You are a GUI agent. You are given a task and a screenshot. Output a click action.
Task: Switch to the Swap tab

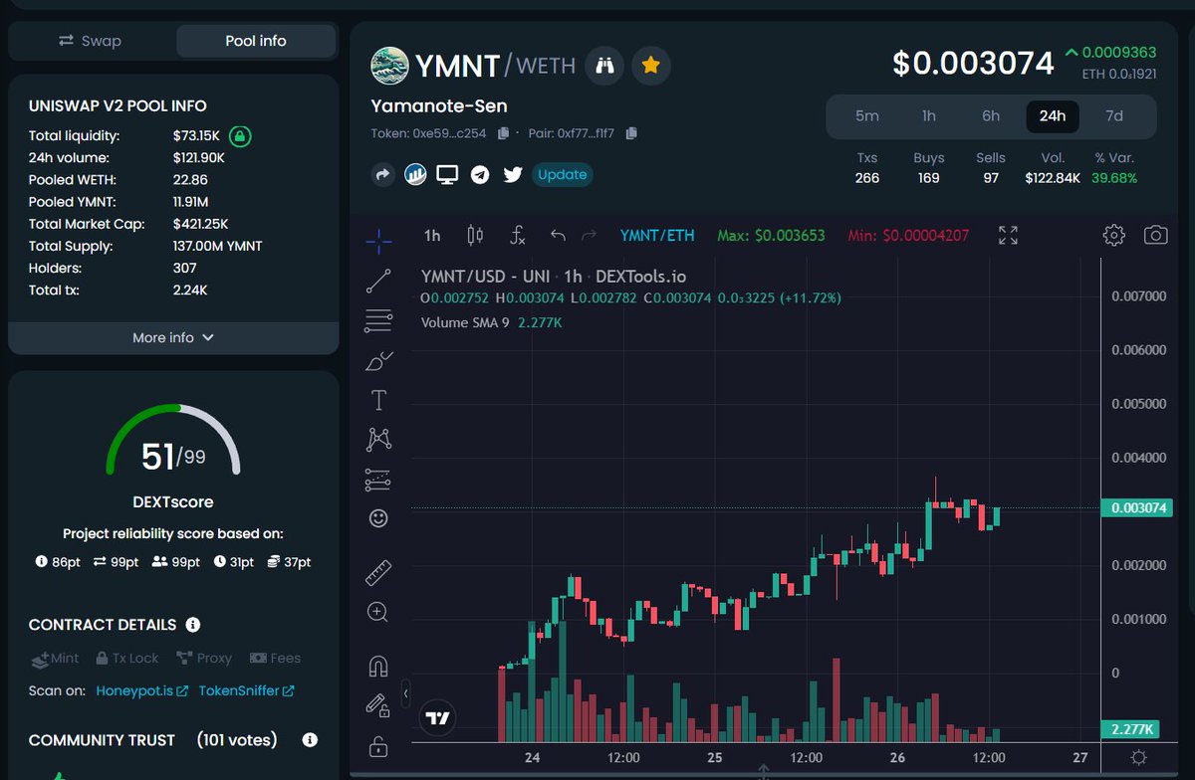90,41
